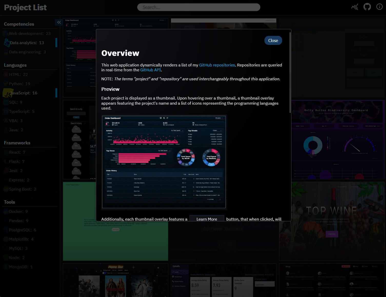
Task: Filter by HTML: 22
Action: tap(30, 75)
